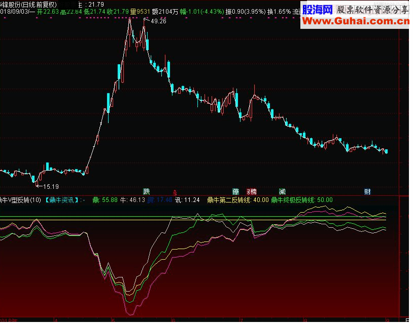The image size is (413, 324).
Task: Open the 停 event marker
Action: [x=235, y=191]
